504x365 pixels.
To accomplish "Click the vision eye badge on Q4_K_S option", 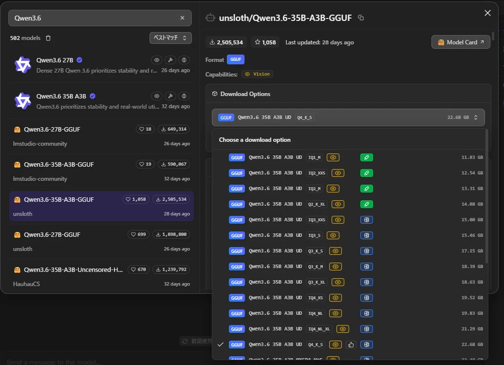I will (x=335, y=345).
